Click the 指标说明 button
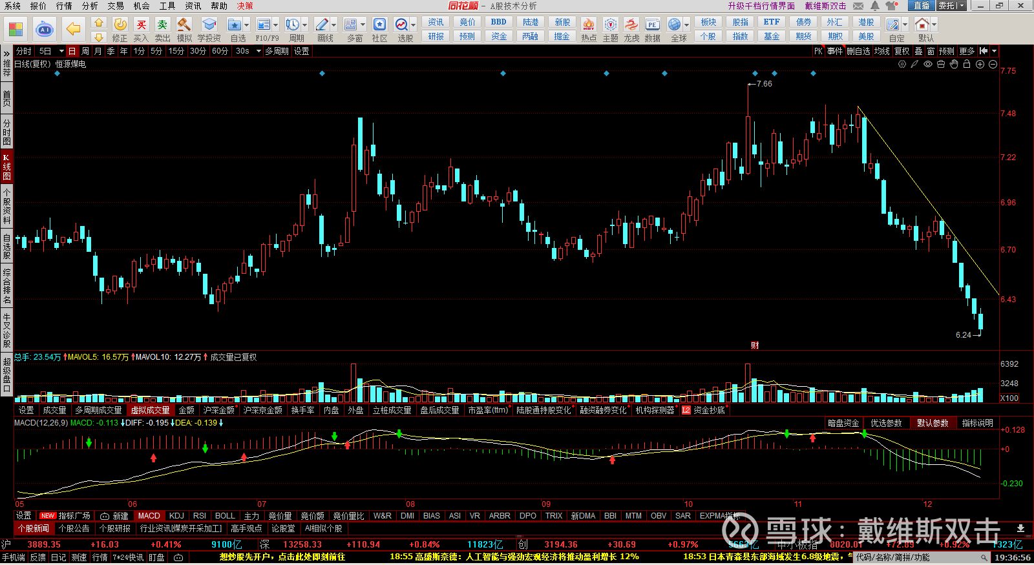The height and width of the screenshot is (565, 1034). point(977,423)
